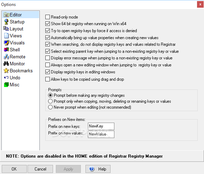The height and width of the screenshot is (174, 204).
Task: Open the Bookmarks section label
Action: [x=21, y=71]
